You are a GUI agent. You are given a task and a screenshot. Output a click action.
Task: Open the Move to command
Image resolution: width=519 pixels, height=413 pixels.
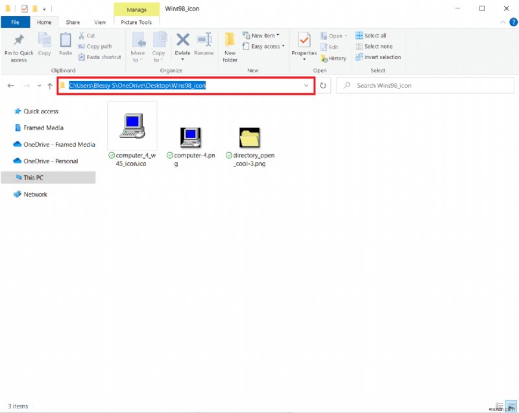click(x=138, y=47)
